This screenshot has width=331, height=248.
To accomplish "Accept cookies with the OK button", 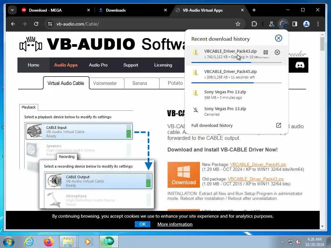I will click(x=143, y=224).
